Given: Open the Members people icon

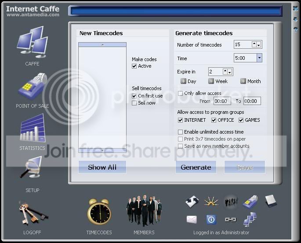Looking at the screenshot, I should [144, 210].
